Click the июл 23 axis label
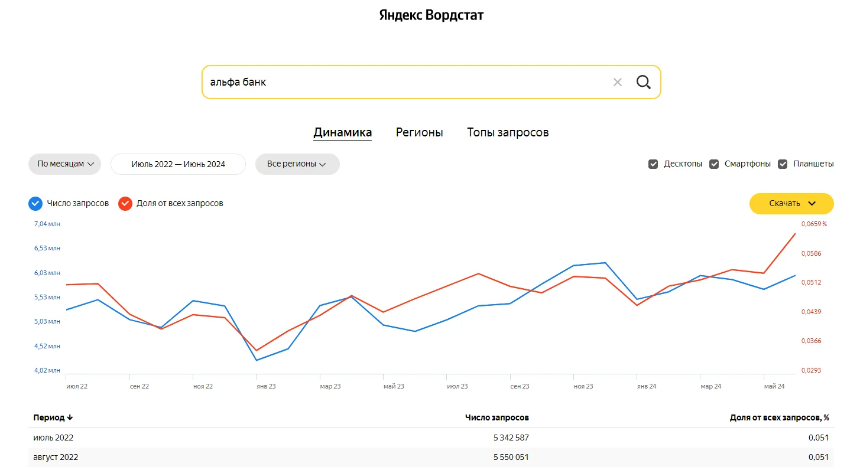 point(457,386)
